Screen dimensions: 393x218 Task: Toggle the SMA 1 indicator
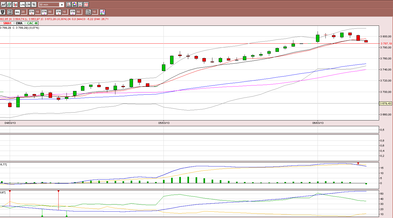58,12
